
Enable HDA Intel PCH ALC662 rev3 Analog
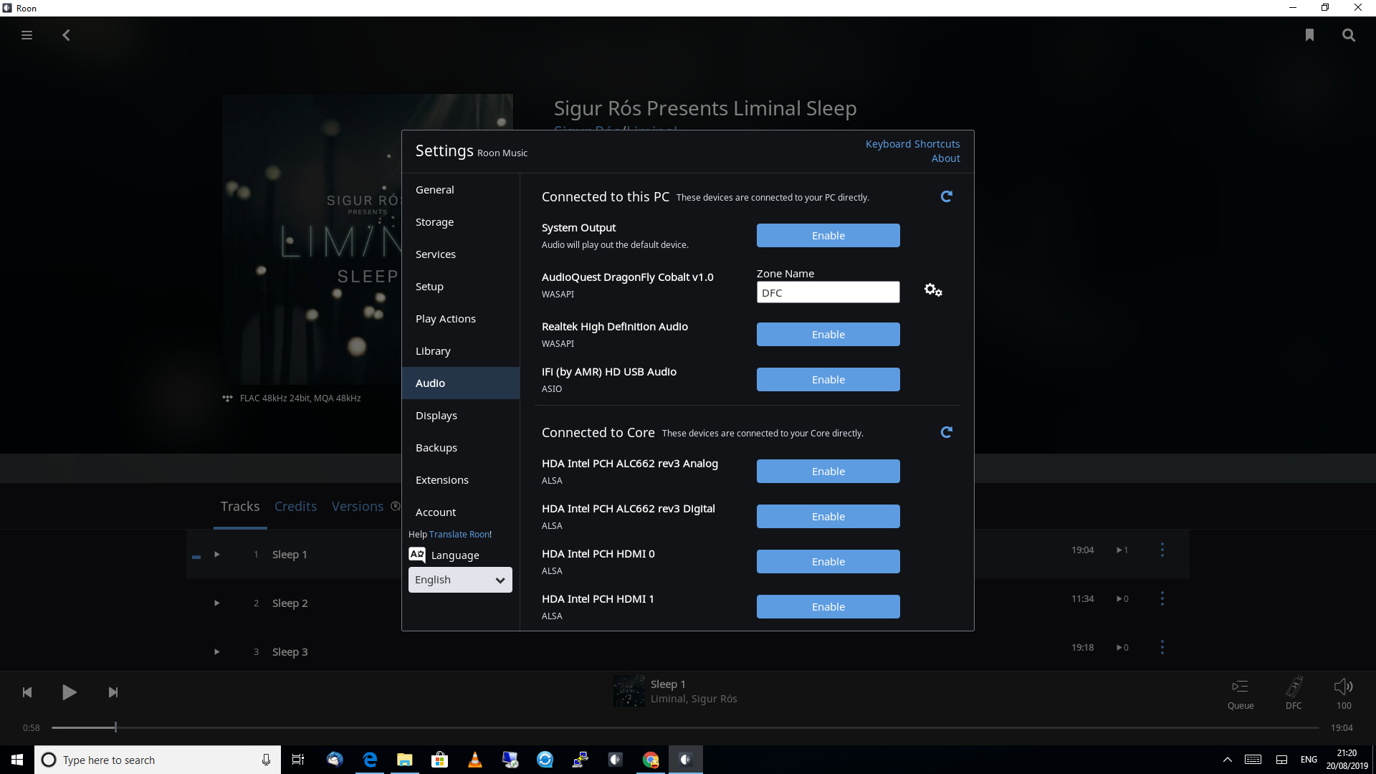pyautogui.click(x=828, y=472)
